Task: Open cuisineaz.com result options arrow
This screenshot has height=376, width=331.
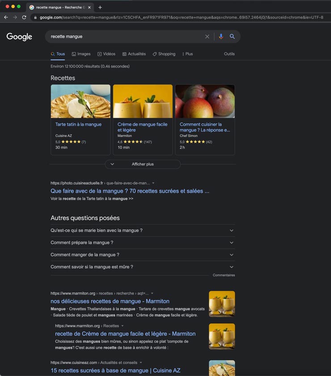Action: [141, 363]
